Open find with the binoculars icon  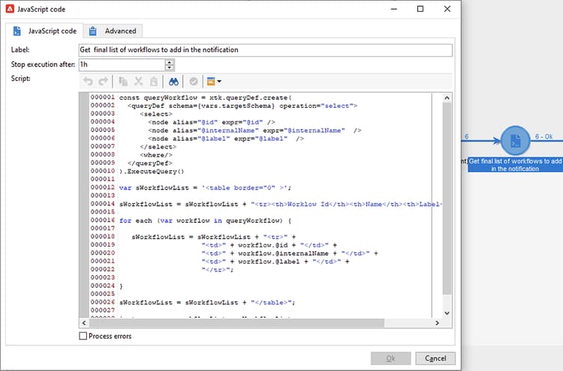click(173, 81)
